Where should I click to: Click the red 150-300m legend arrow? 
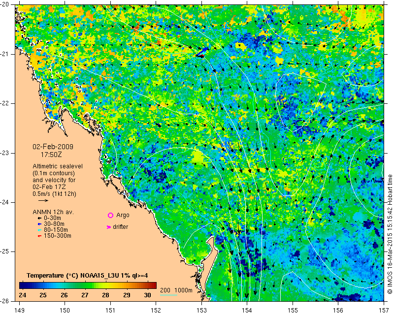pyautogui.click(x=39, y=236)
